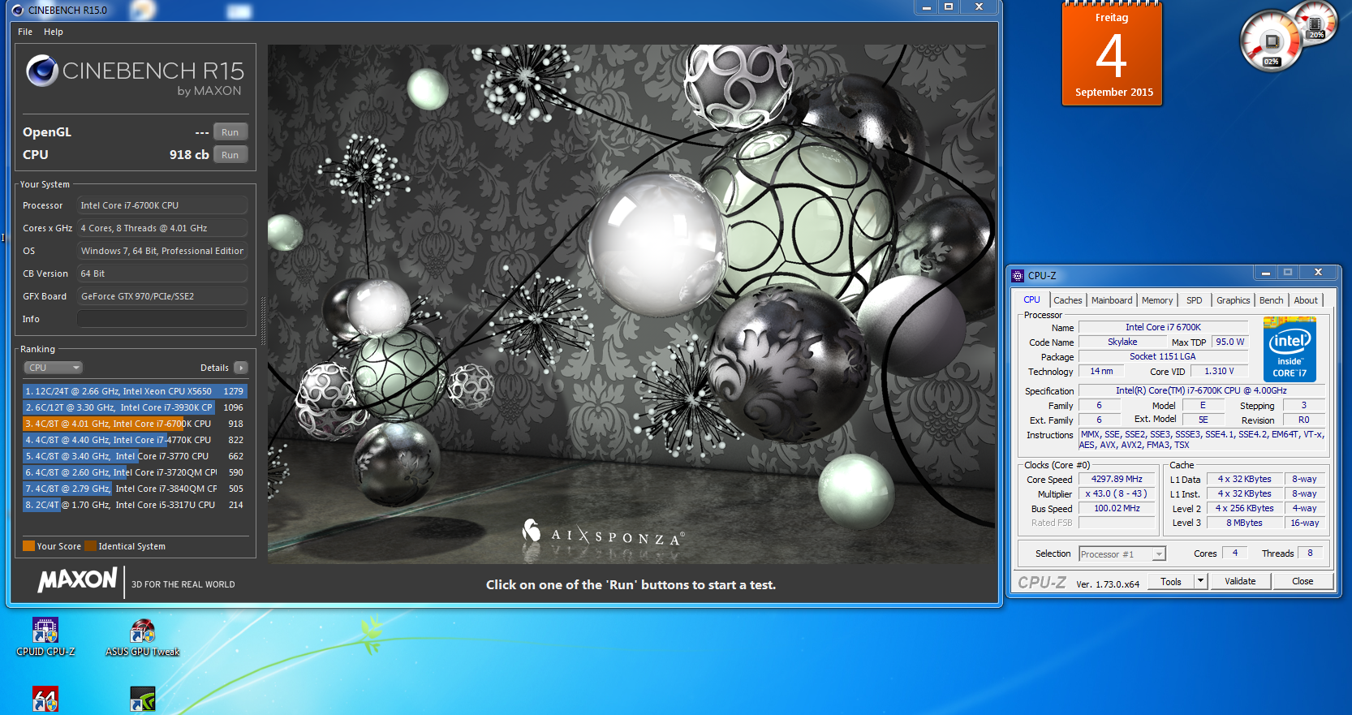Click the CPU meter gauge gadget
Screen dimensions: 1352x715
click(1271, 41)
